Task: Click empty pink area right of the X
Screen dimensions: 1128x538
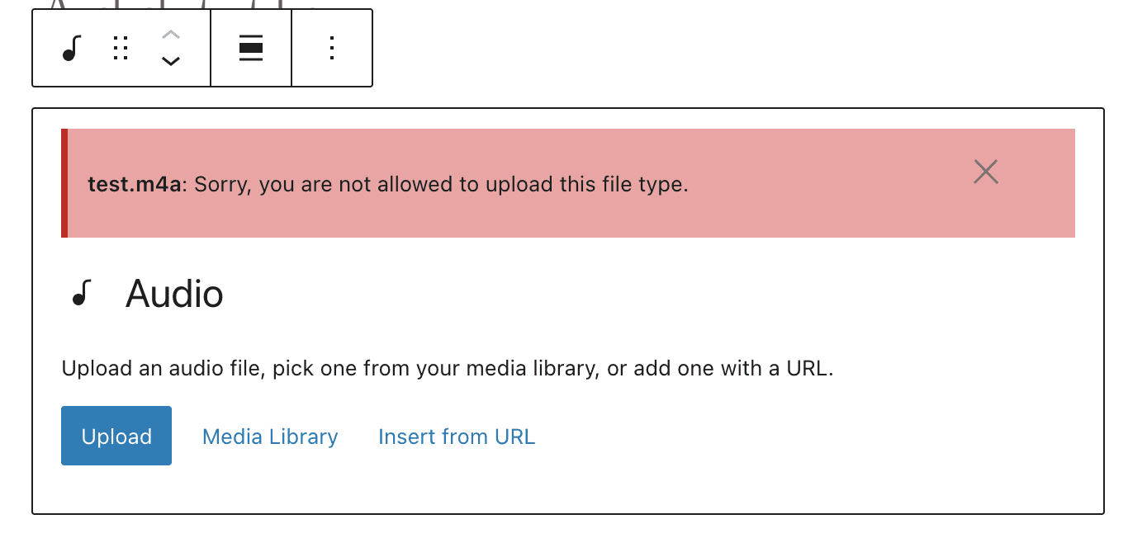Action: pyautogui.click(x=1040, y=183)
